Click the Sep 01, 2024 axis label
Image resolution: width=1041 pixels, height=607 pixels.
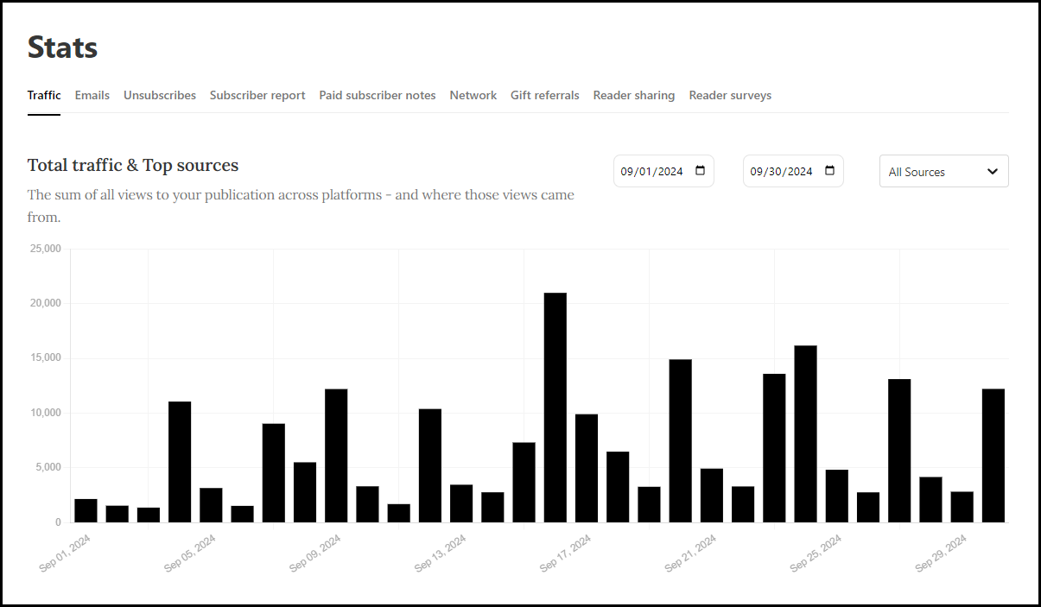(66, 553)
